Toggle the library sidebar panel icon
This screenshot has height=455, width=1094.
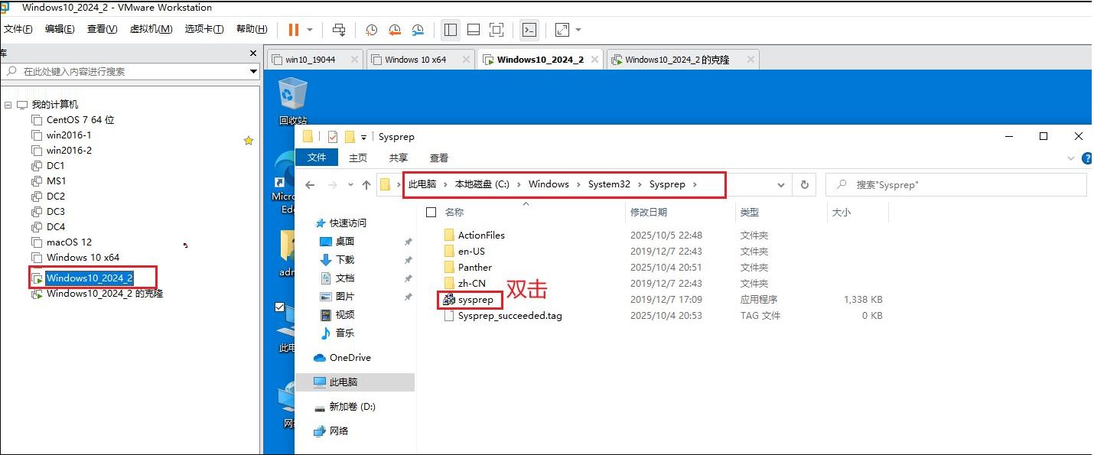click(x=451, y=30)
